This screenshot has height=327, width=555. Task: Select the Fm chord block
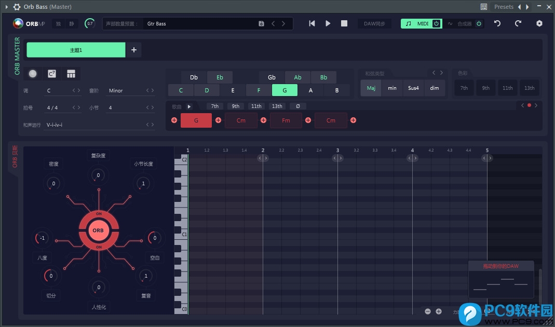pos(286,120)
